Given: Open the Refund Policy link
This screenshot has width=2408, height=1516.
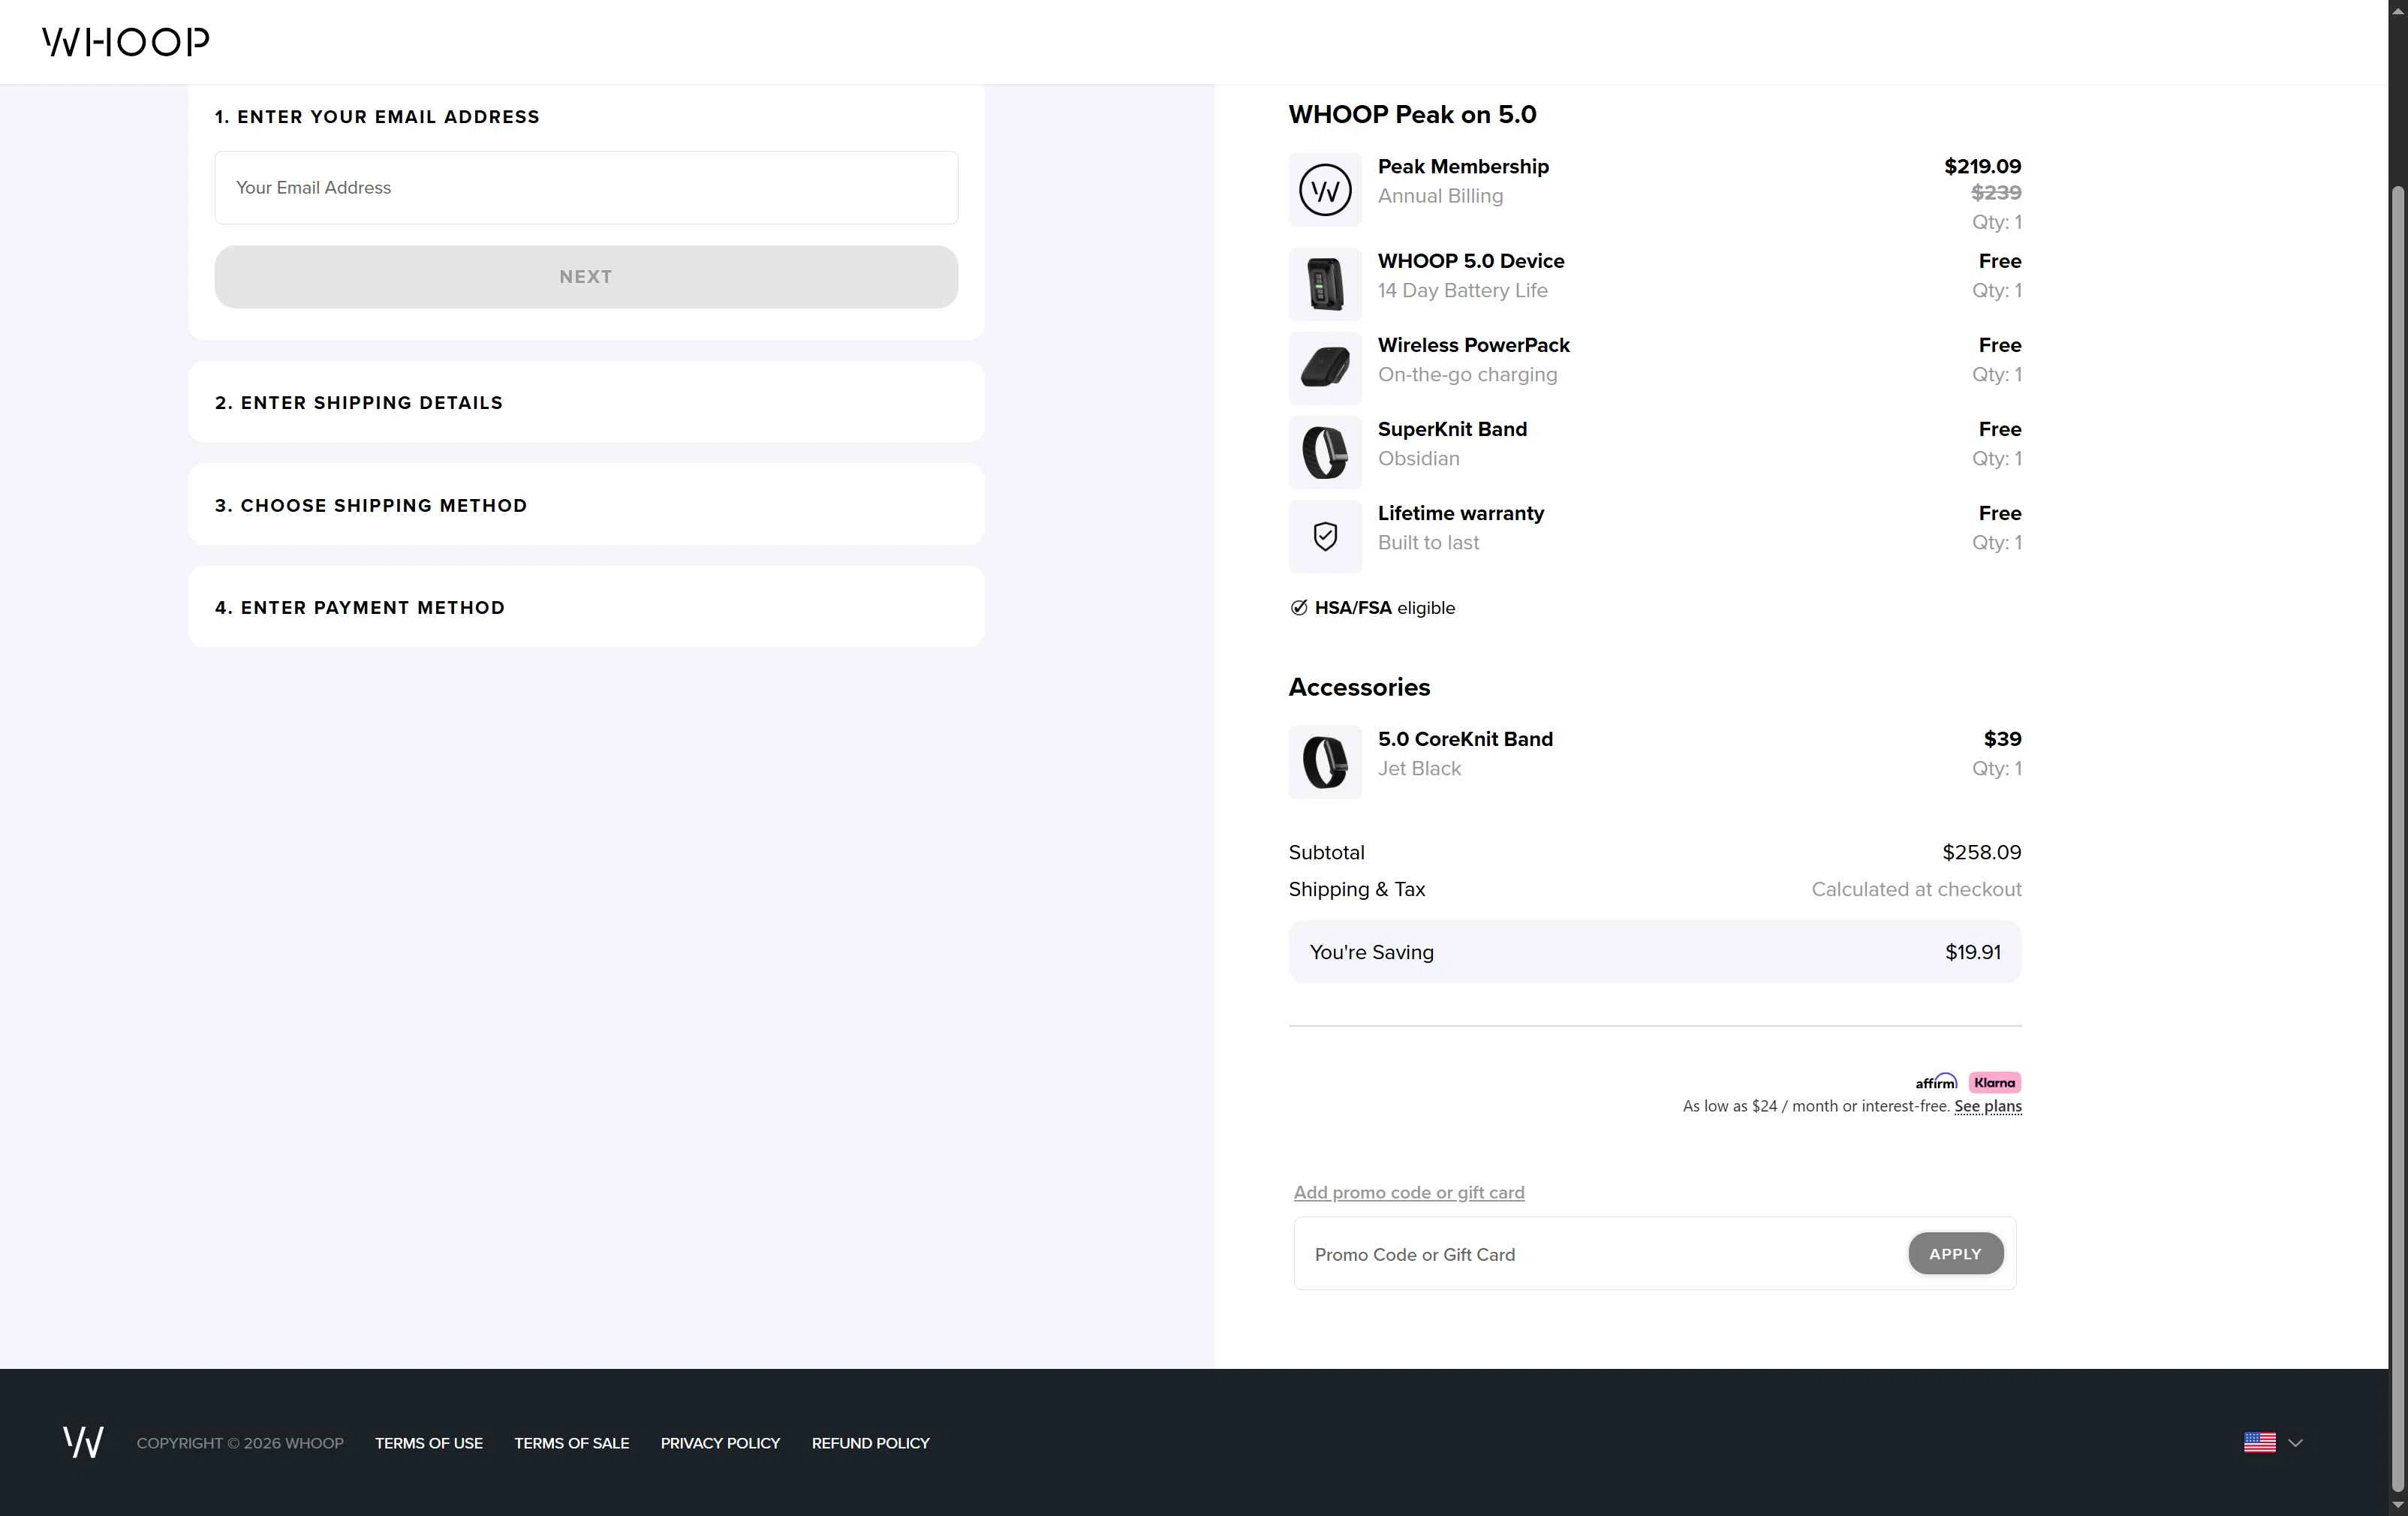Looking at the screenshot, I should pos(871,1443).
